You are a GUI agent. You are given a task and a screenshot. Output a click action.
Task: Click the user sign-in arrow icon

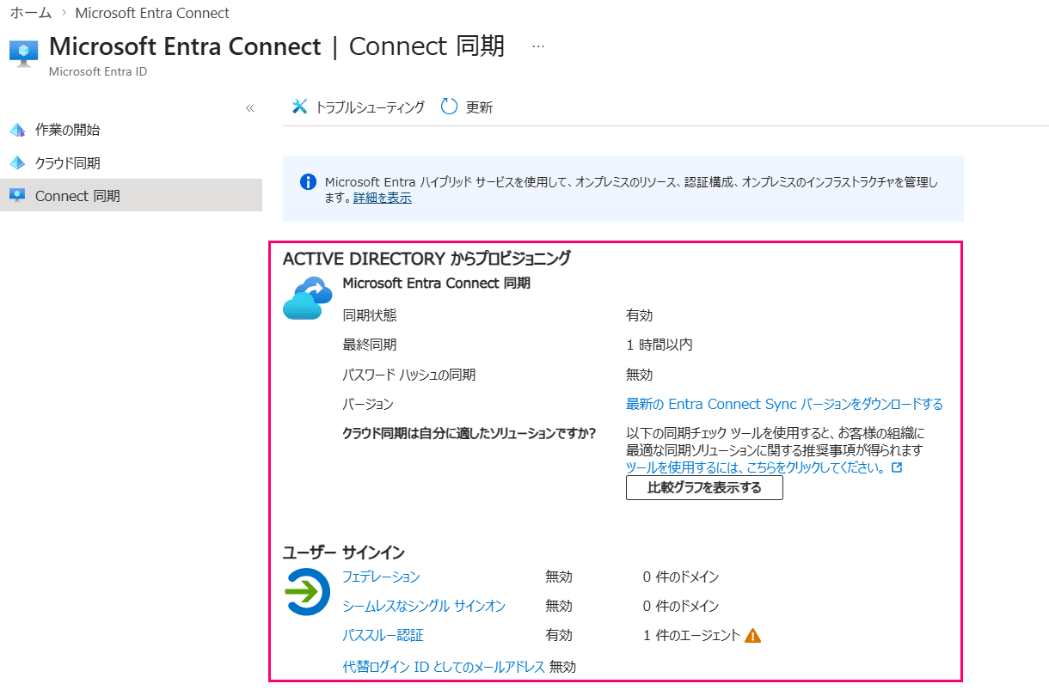click(x=307, y=592)
